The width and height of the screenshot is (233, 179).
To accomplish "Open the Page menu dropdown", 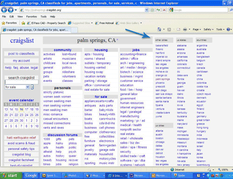I will [x=197, y=30].
